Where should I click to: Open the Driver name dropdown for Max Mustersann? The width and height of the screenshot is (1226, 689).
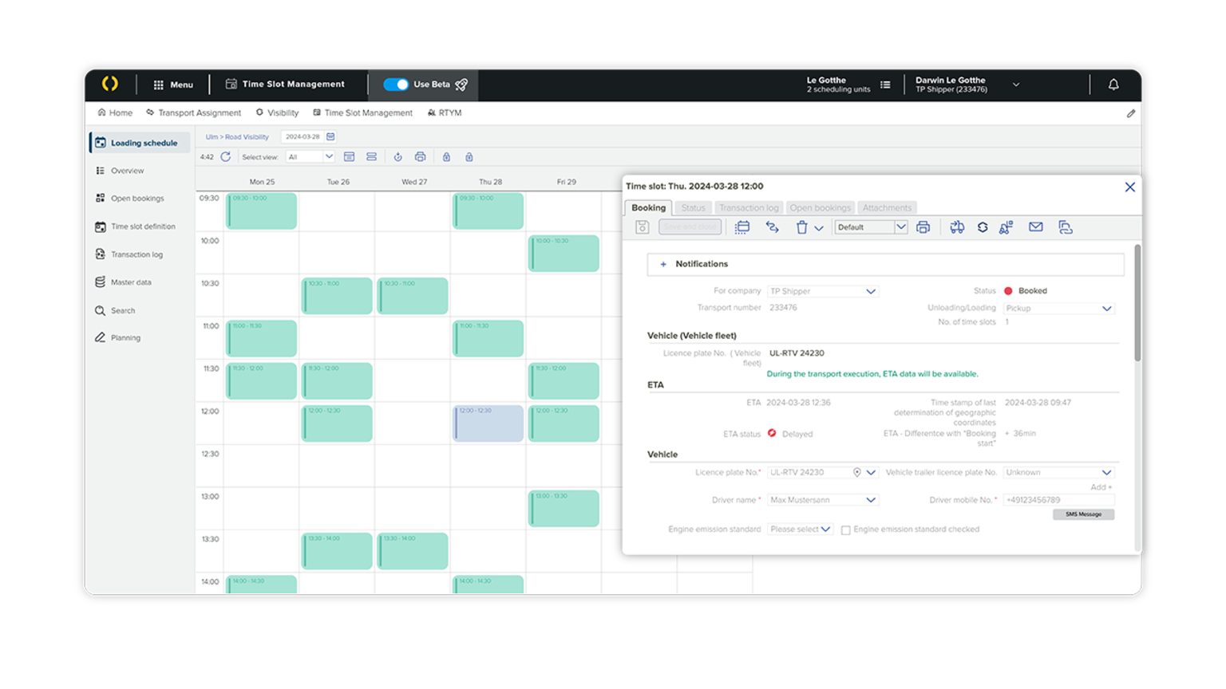(822, 500)
